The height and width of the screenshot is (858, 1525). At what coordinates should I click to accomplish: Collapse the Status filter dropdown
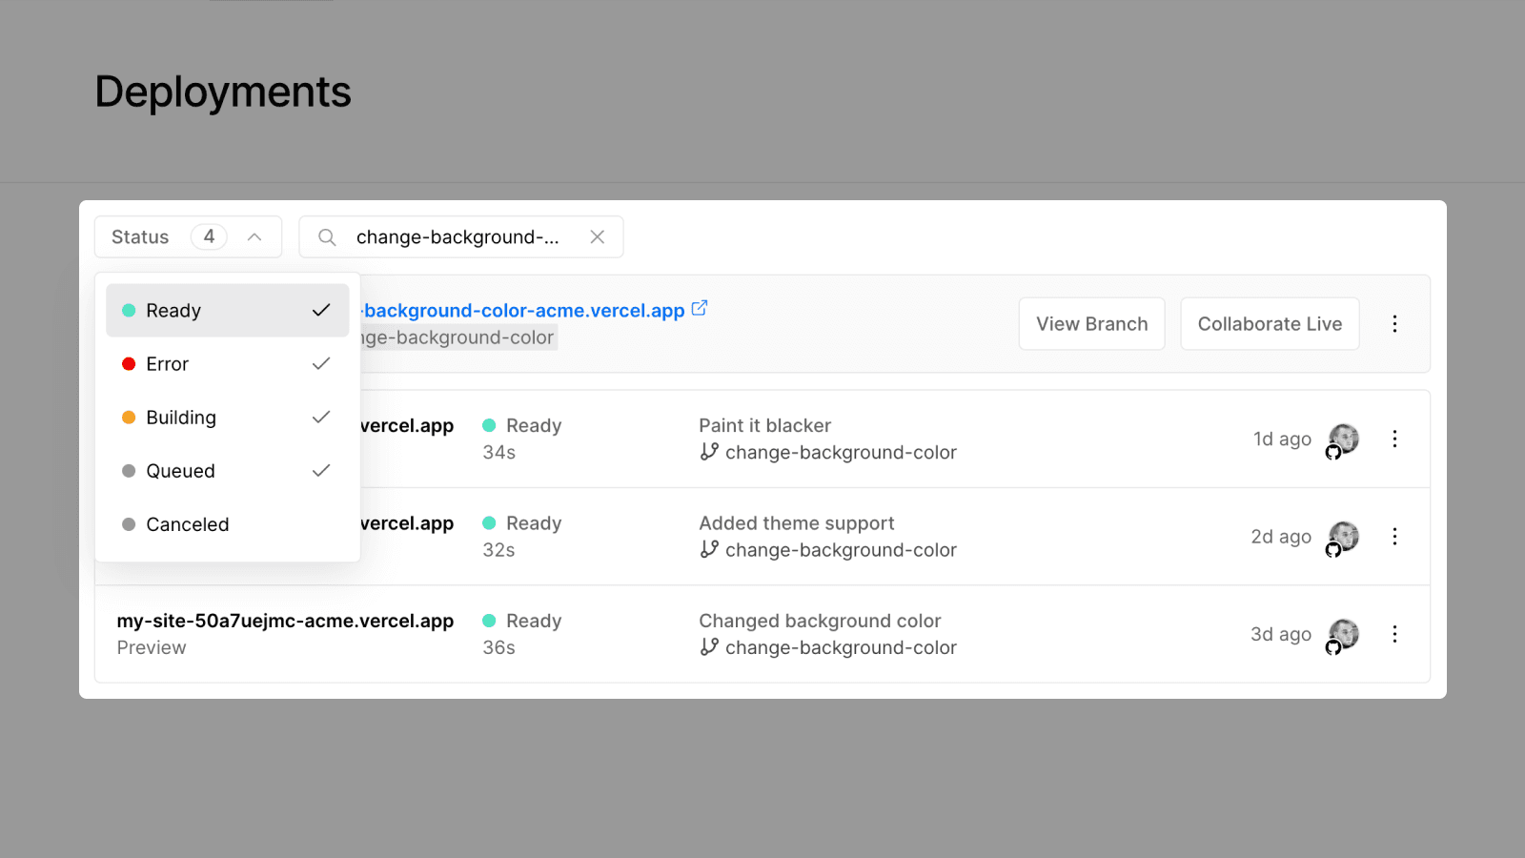click(x=254, y=237)
